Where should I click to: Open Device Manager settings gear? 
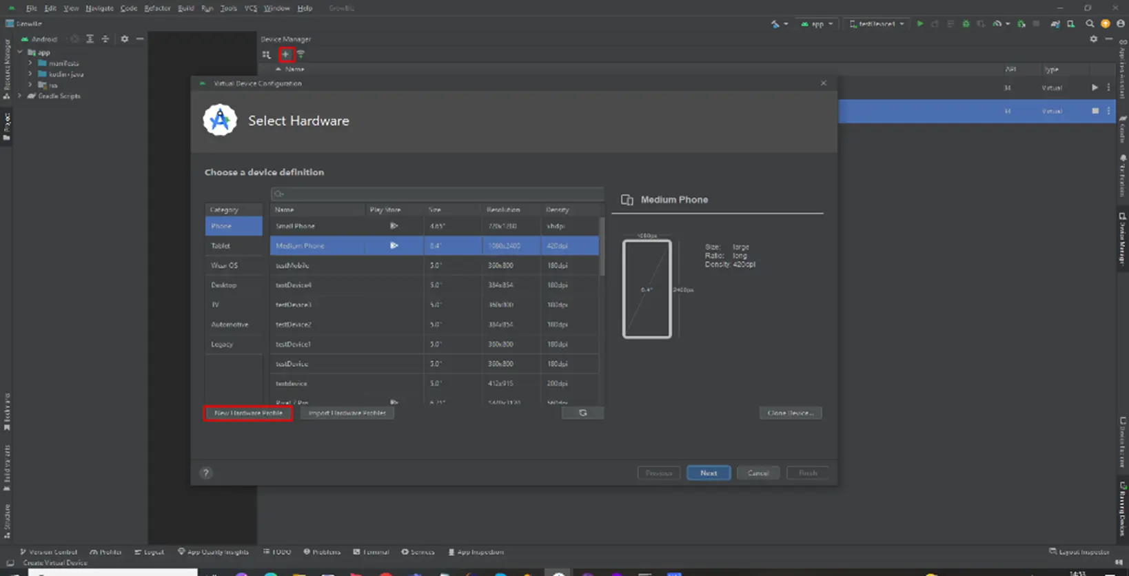click(x=1093, y=39)
